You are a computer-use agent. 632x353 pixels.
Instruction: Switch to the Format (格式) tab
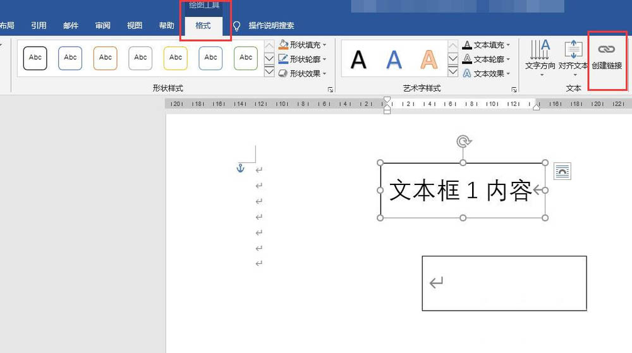click(x=203, y=26)
